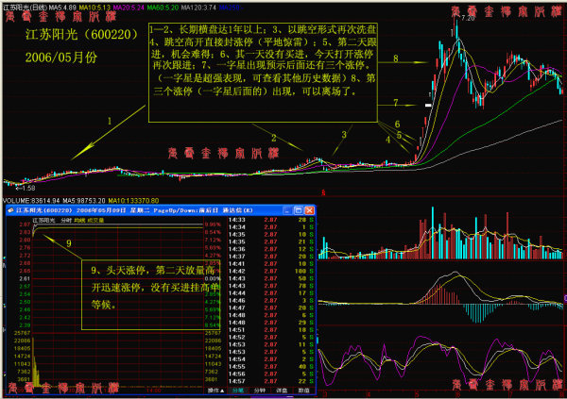Click the MA5:4.89 indicator in the main chart header
This screenshot has width=567, height=399.
point(62,8)
